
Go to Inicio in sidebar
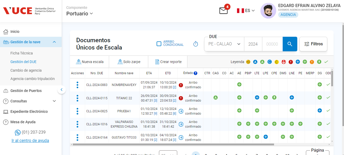[x=15, y=32]
